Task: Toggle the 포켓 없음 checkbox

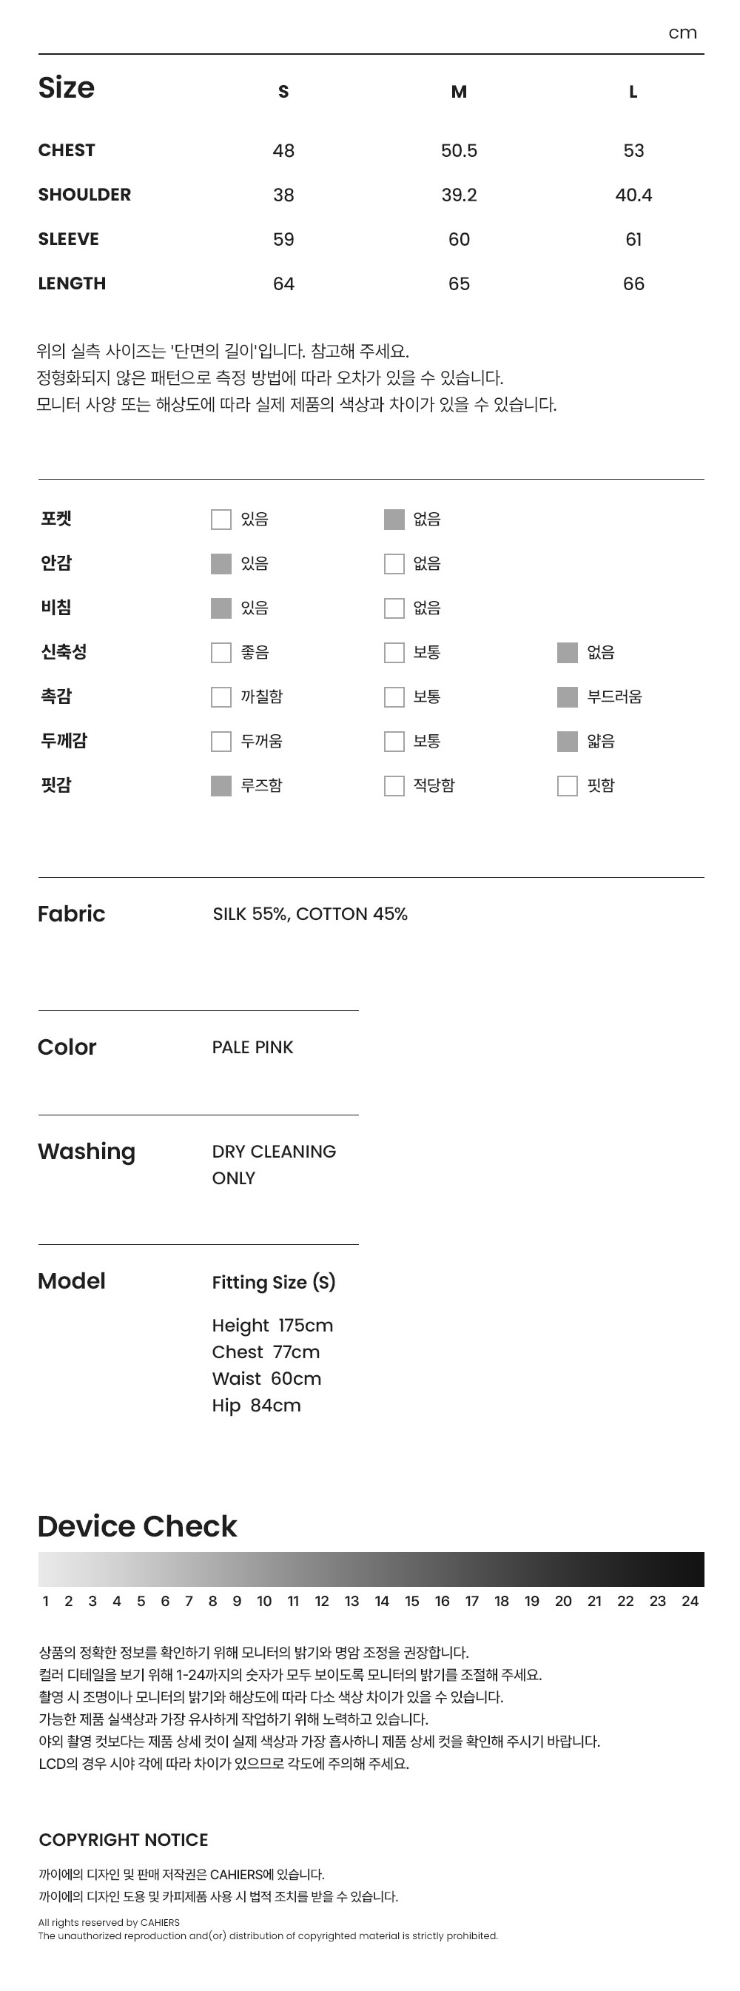Action: 394,520
